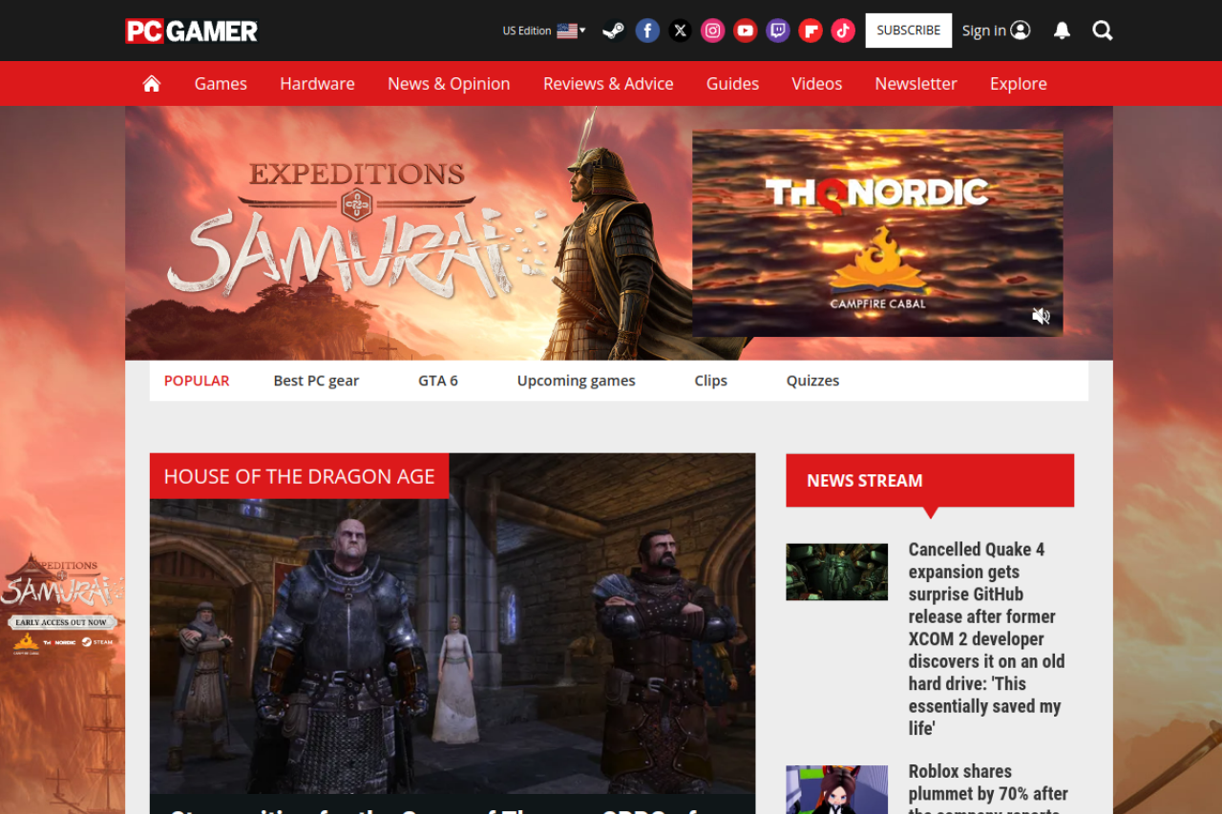Open the Upcoming games popular link
The height and width of the screenshot is (814, 1222).
click(x=576, y=381)
